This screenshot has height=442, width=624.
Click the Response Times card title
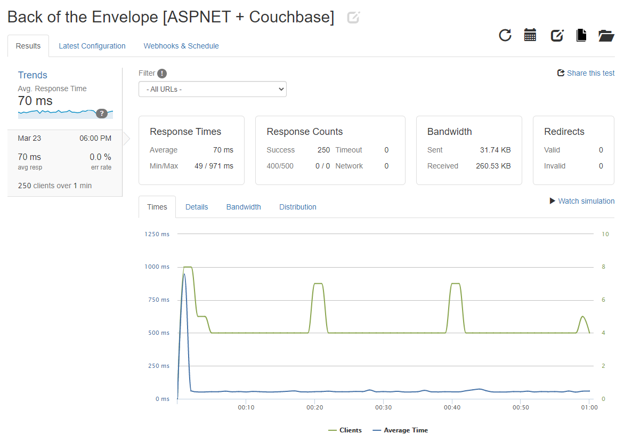[185, 131]
